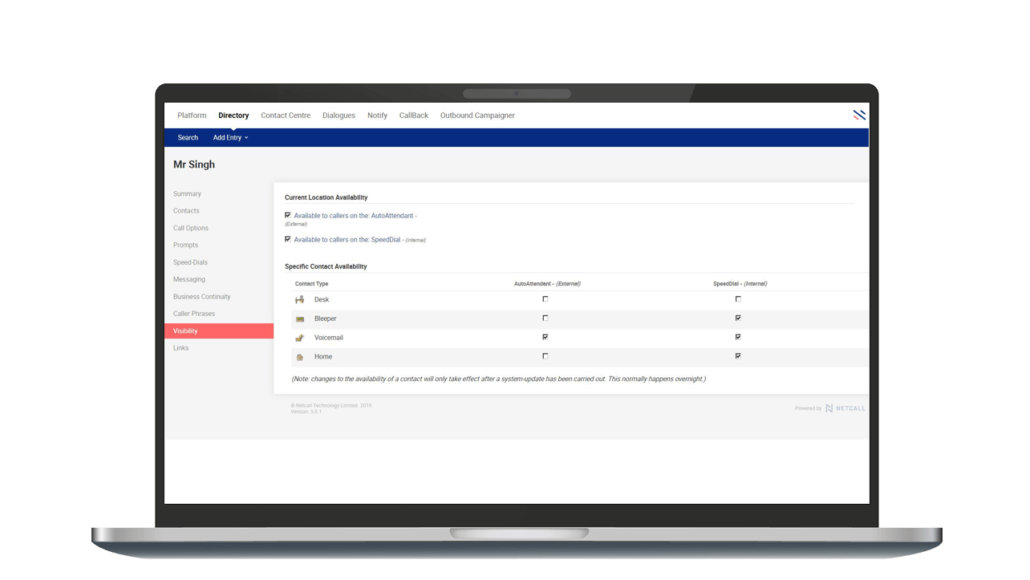Click the Home contact type icon
The image size is (1030, 580).
(300, 356)
